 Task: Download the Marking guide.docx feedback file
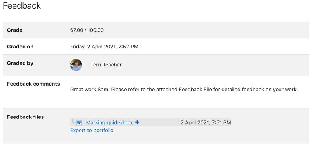click(x=109, y=122)
